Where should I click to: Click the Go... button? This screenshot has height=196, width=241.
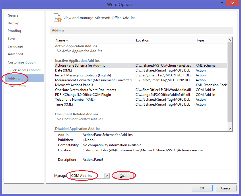[x=123, y=176]
